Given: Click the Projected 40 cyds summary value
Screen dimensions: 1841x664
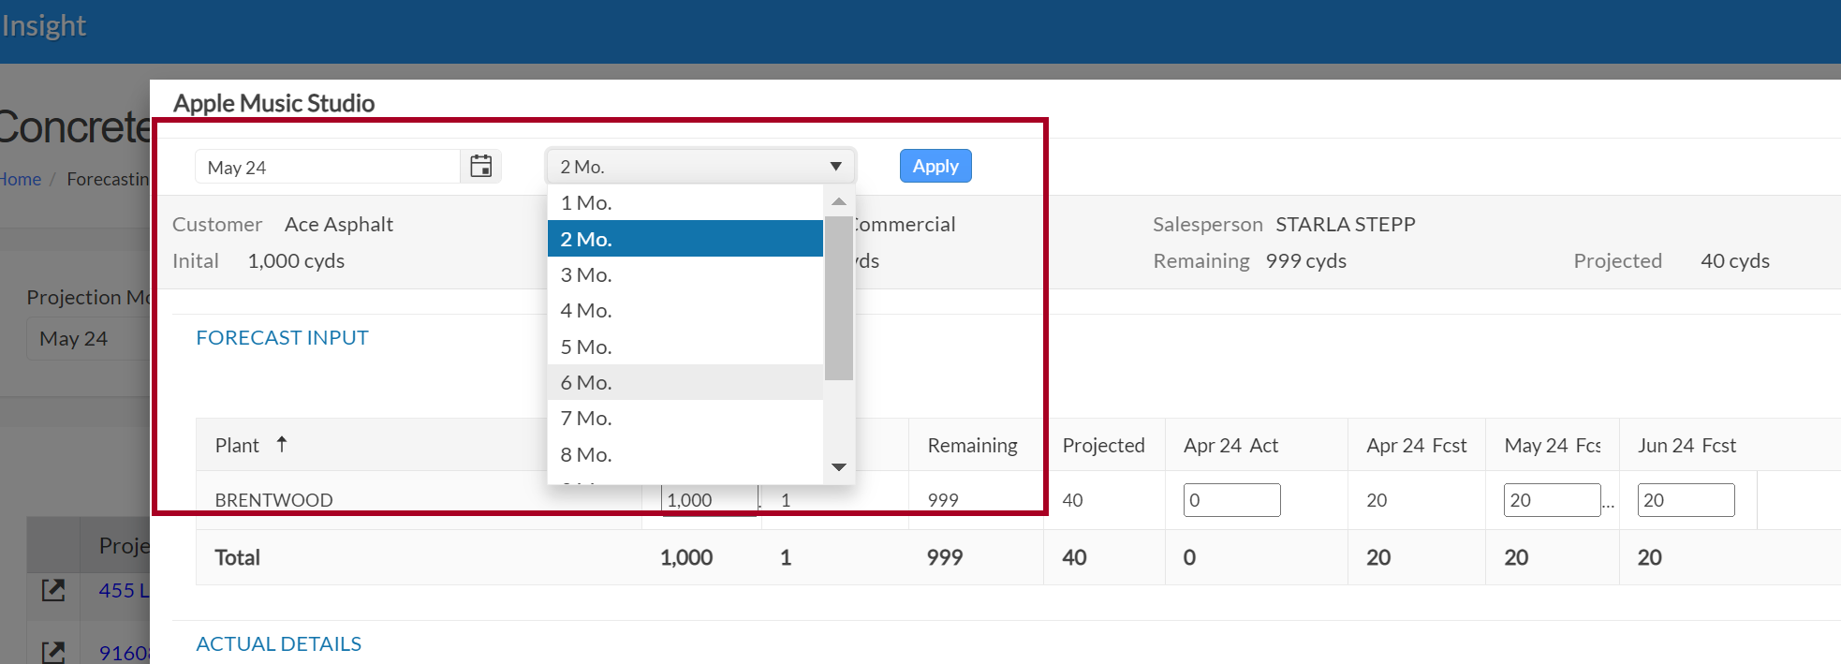Looking at the screenshot, I should [1734, 260].
